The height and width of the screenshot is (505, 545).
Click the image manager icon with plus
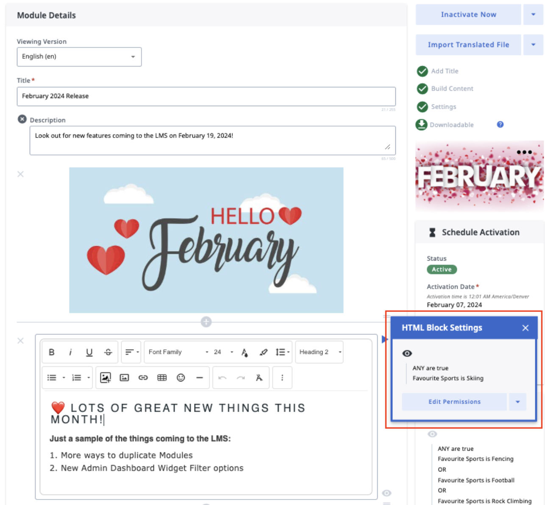click(106, 378)
